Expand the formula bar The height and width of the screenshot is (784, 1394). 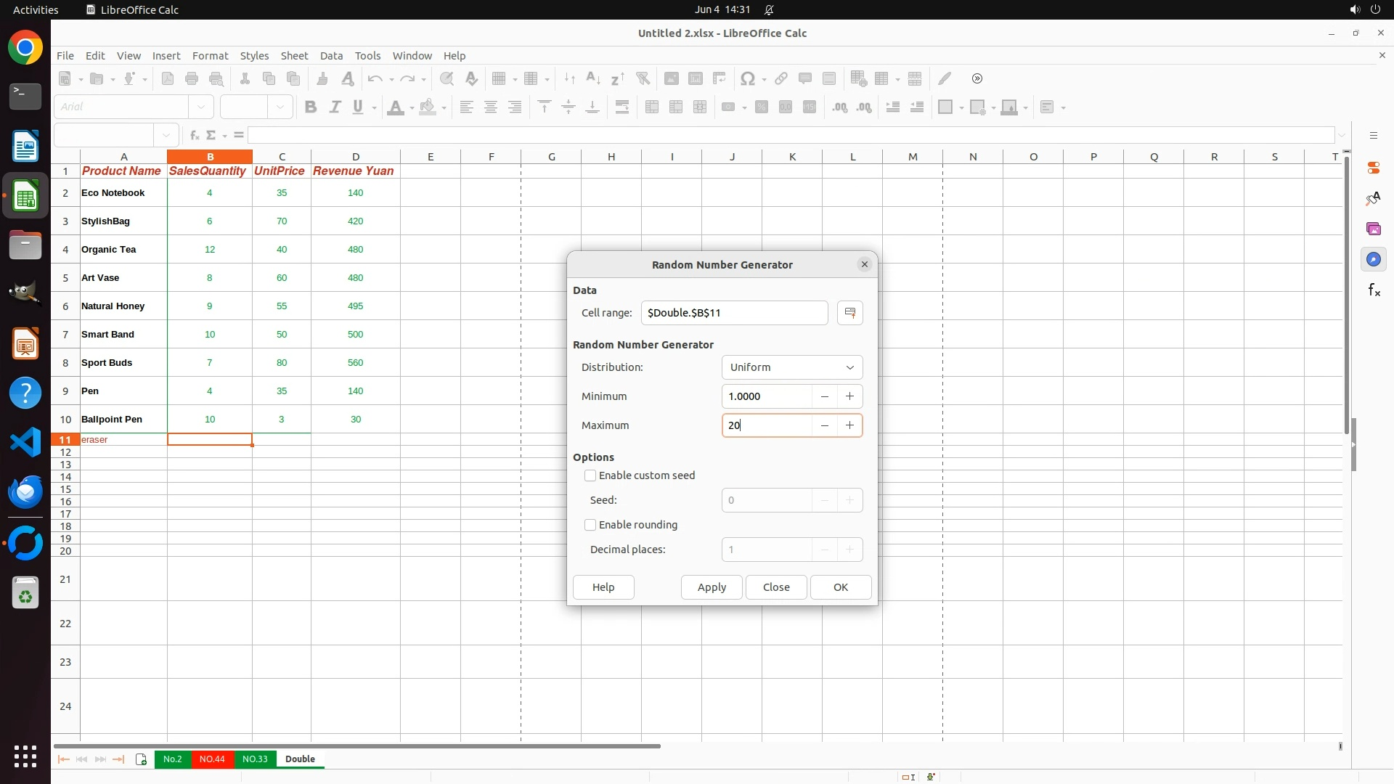click(1342, 135)
